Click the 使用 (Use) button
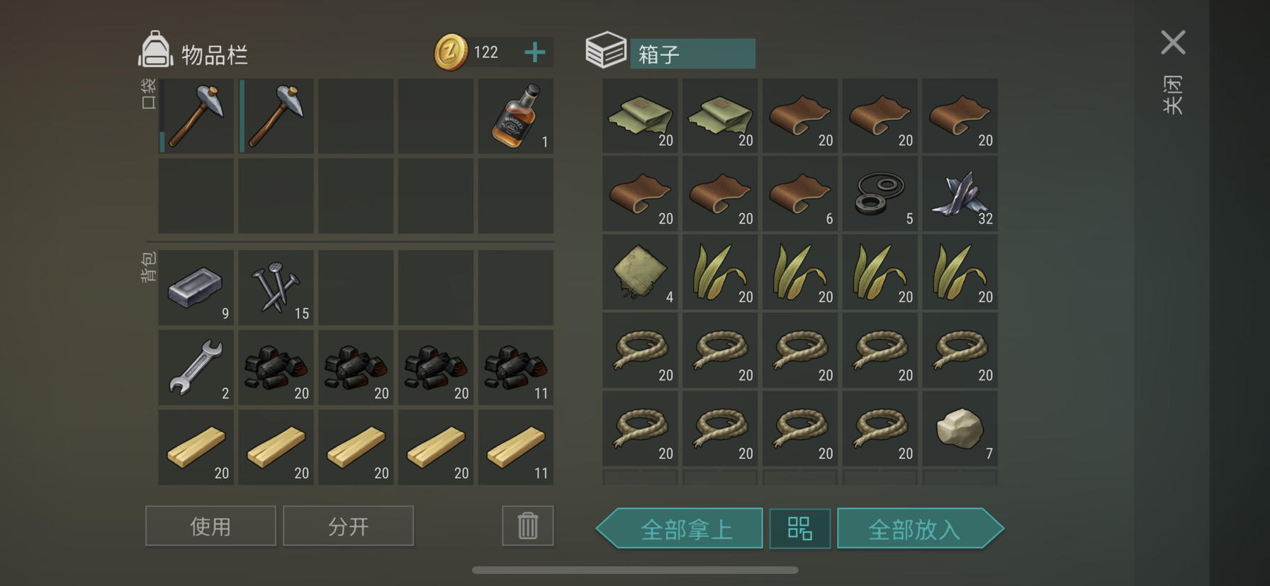 coord(210,526)
